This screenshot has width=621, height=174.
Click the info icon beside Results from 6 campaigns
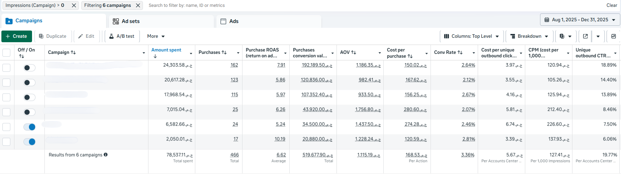point(106,155)
